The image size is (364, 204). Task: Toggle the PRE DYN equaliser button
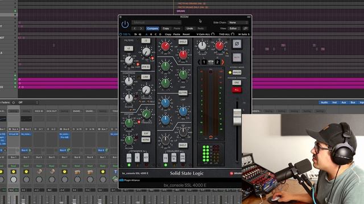tap(183, 158)
